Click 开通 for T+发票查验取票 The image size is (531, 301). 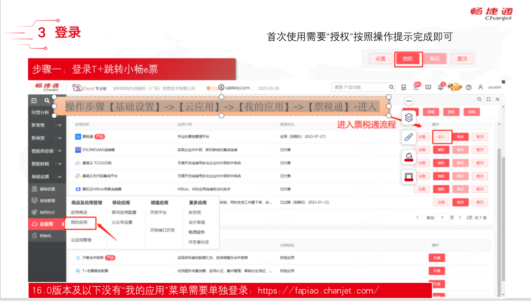pyautogui.click(x=437, y=271)
